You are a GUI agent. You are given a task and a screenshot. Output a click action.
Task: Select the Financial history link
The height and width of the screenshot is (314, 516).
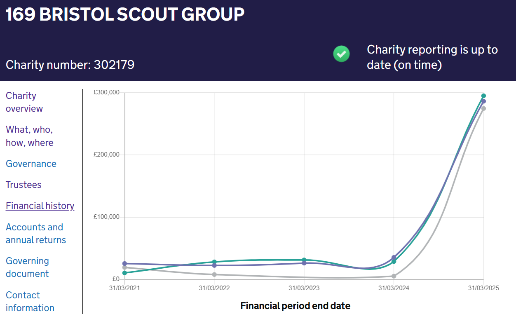point(40,206)
